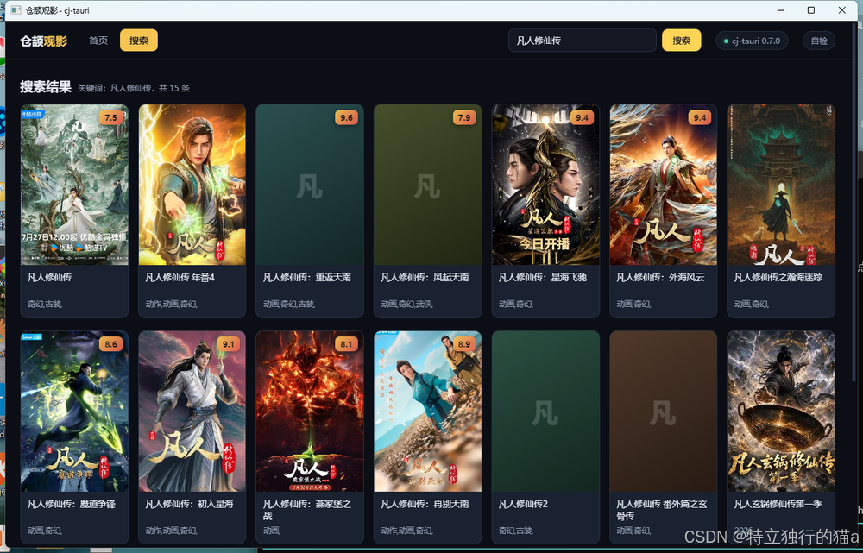
Task: Open placeholder poster for 番外篇之玄骨传
Action: click(x=663, y=412)
